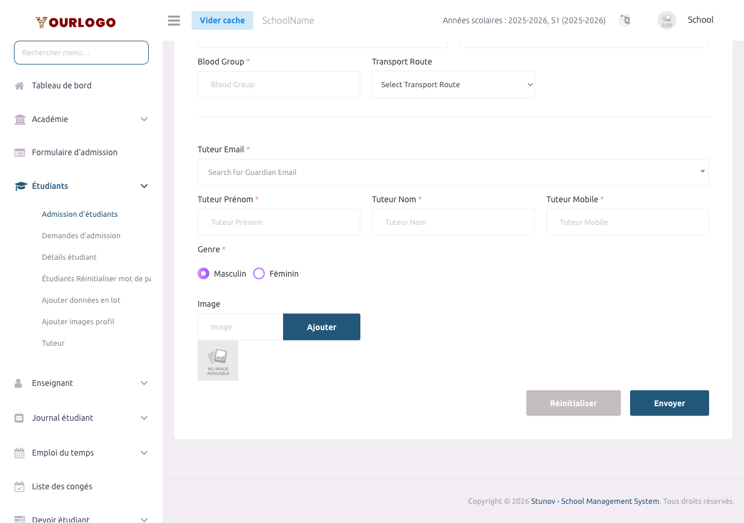The width and height of the screenshot is (744, 523).
Task: Go to Admission d'étudiants page
Action: [80, 214]
